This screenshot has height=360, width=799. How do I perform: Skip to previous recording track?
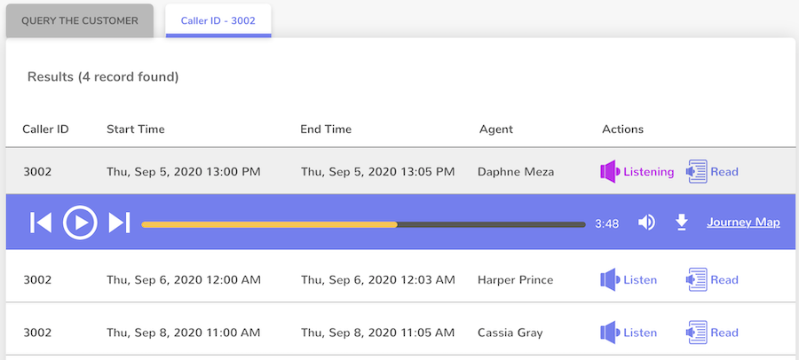point(41,223)
